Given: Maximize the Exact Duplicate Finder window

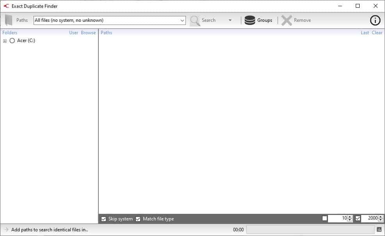Looking at the screenshot, I should pos(358,6).
